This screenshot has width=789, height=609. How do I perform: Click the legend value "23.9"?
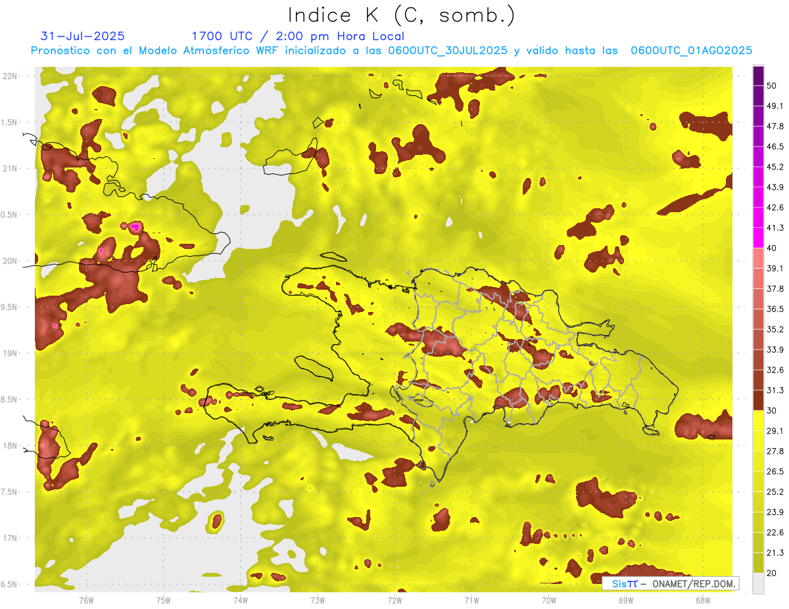[x=775, y=512]
